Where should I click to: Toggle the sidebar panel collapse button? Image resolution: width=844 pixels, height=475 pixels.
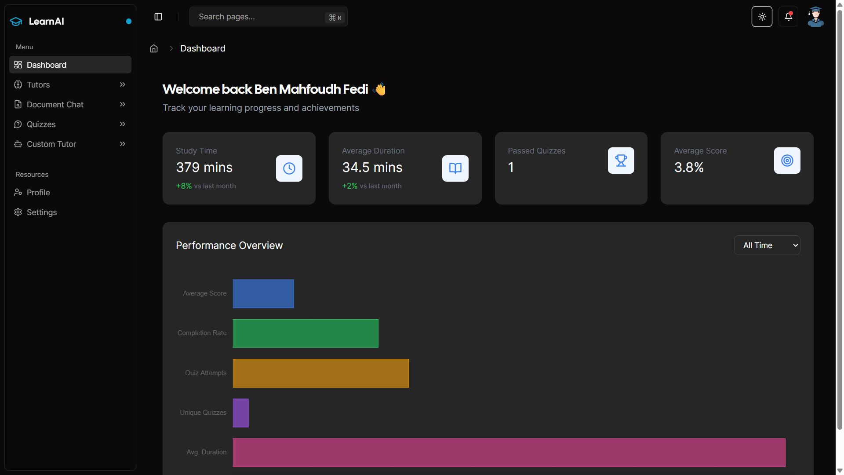pos(158,17)
